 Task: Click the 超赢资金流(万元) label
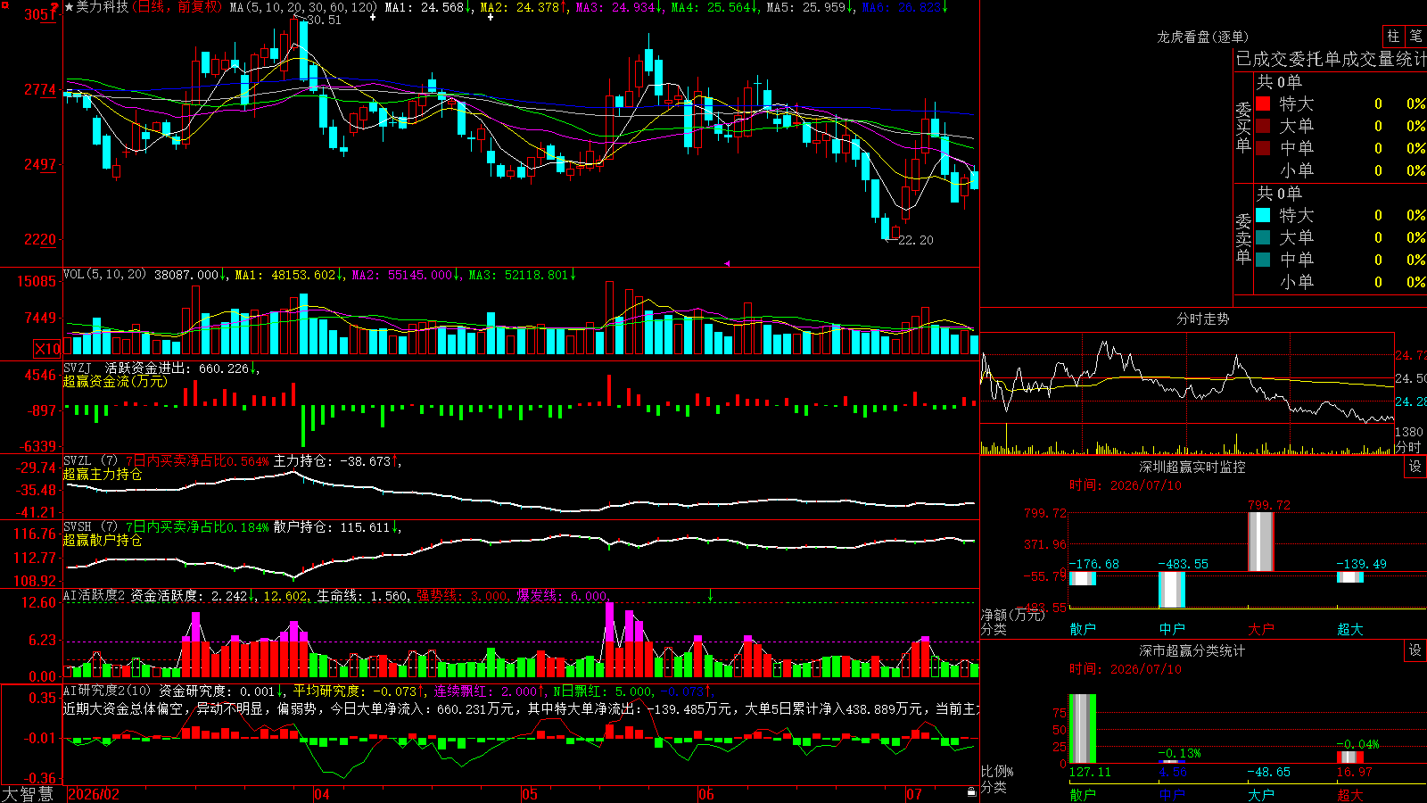coord(115,381)
